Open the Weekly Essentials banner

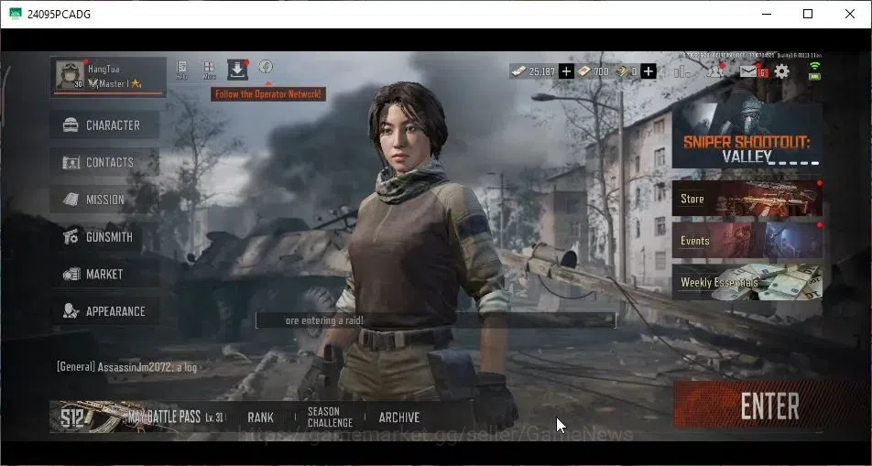tap(747, 282)
